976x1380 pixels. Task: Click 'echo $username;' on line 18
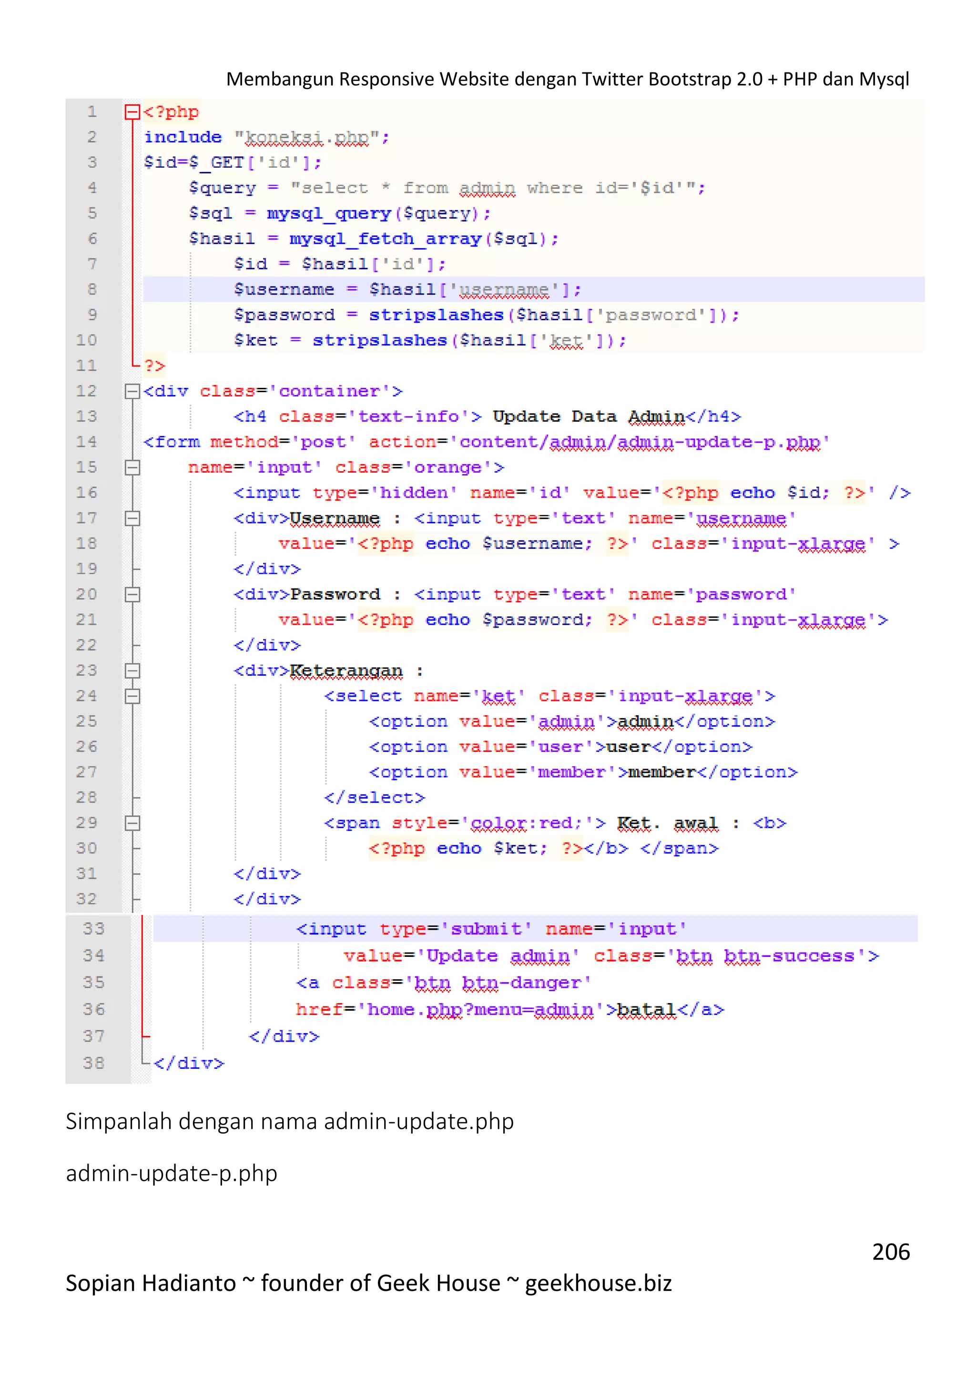pos(509,544)
